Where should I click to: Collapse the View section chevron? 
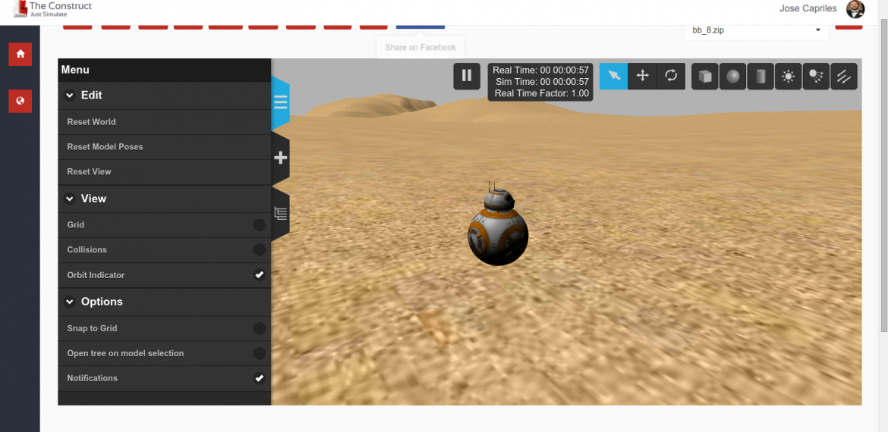[70, 199]
